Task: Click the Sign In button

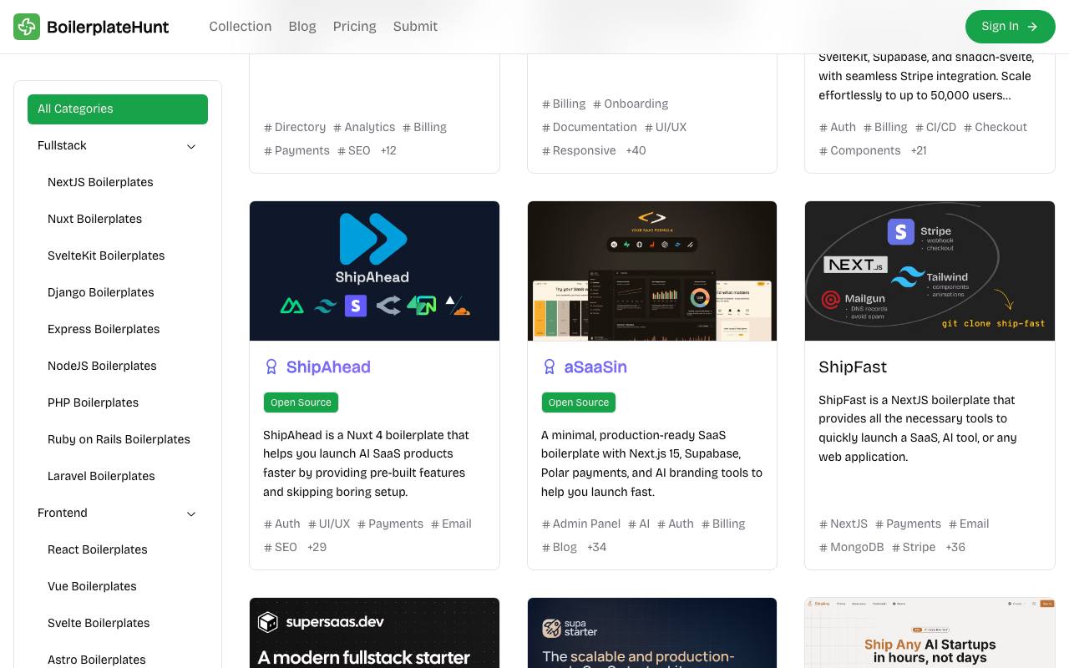Action: [1011, 27]
